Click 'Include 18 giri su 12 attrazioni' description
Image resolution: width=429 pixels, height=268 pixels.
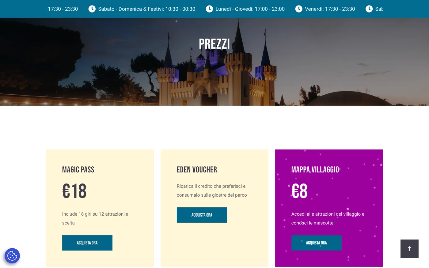(x=95, y=218)
